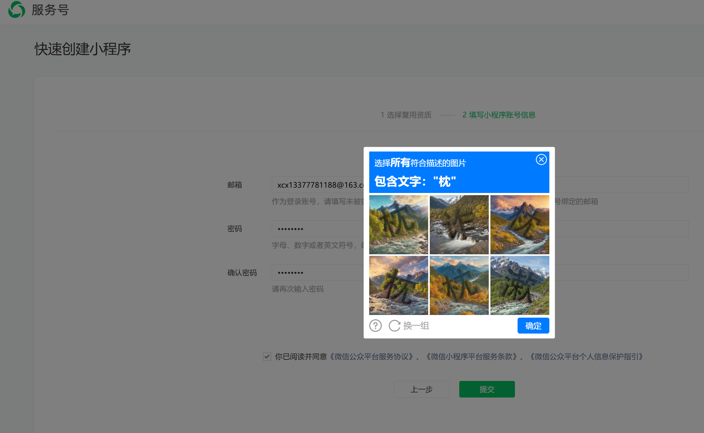Select the bottom-middle autumn forest captcha image
This screenshot has width=704, height=433.
459,285
